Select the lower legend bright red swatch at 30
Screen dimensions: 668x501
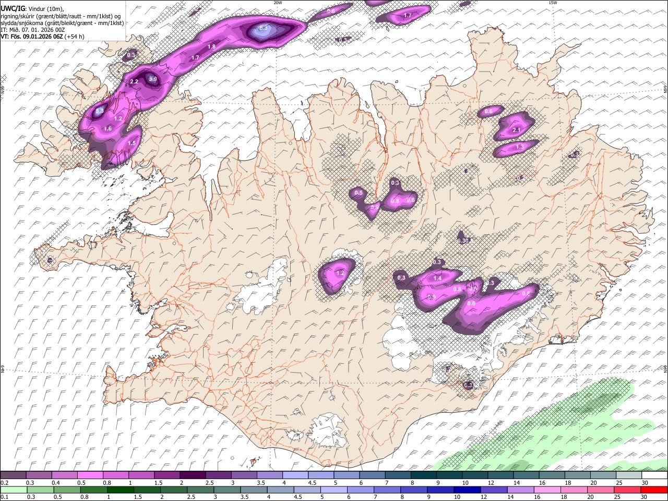[x=654, y=490]
